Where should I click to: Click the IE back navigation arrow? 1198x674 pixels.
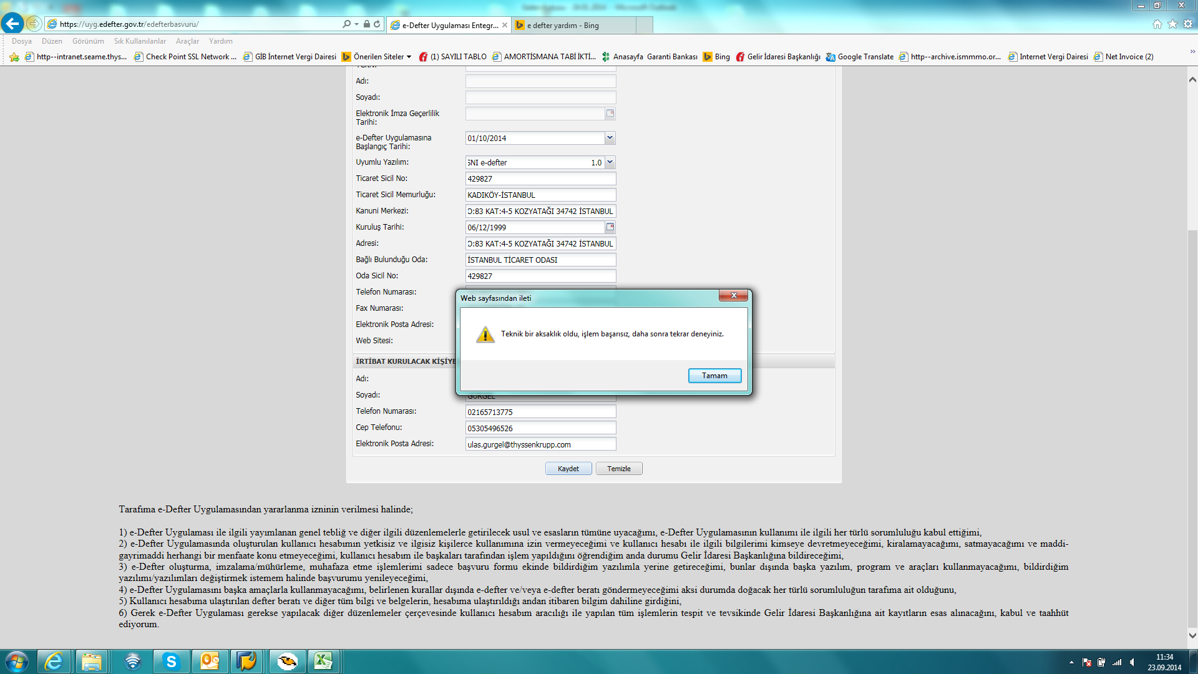pyautogui.click(x=12, y=24)
